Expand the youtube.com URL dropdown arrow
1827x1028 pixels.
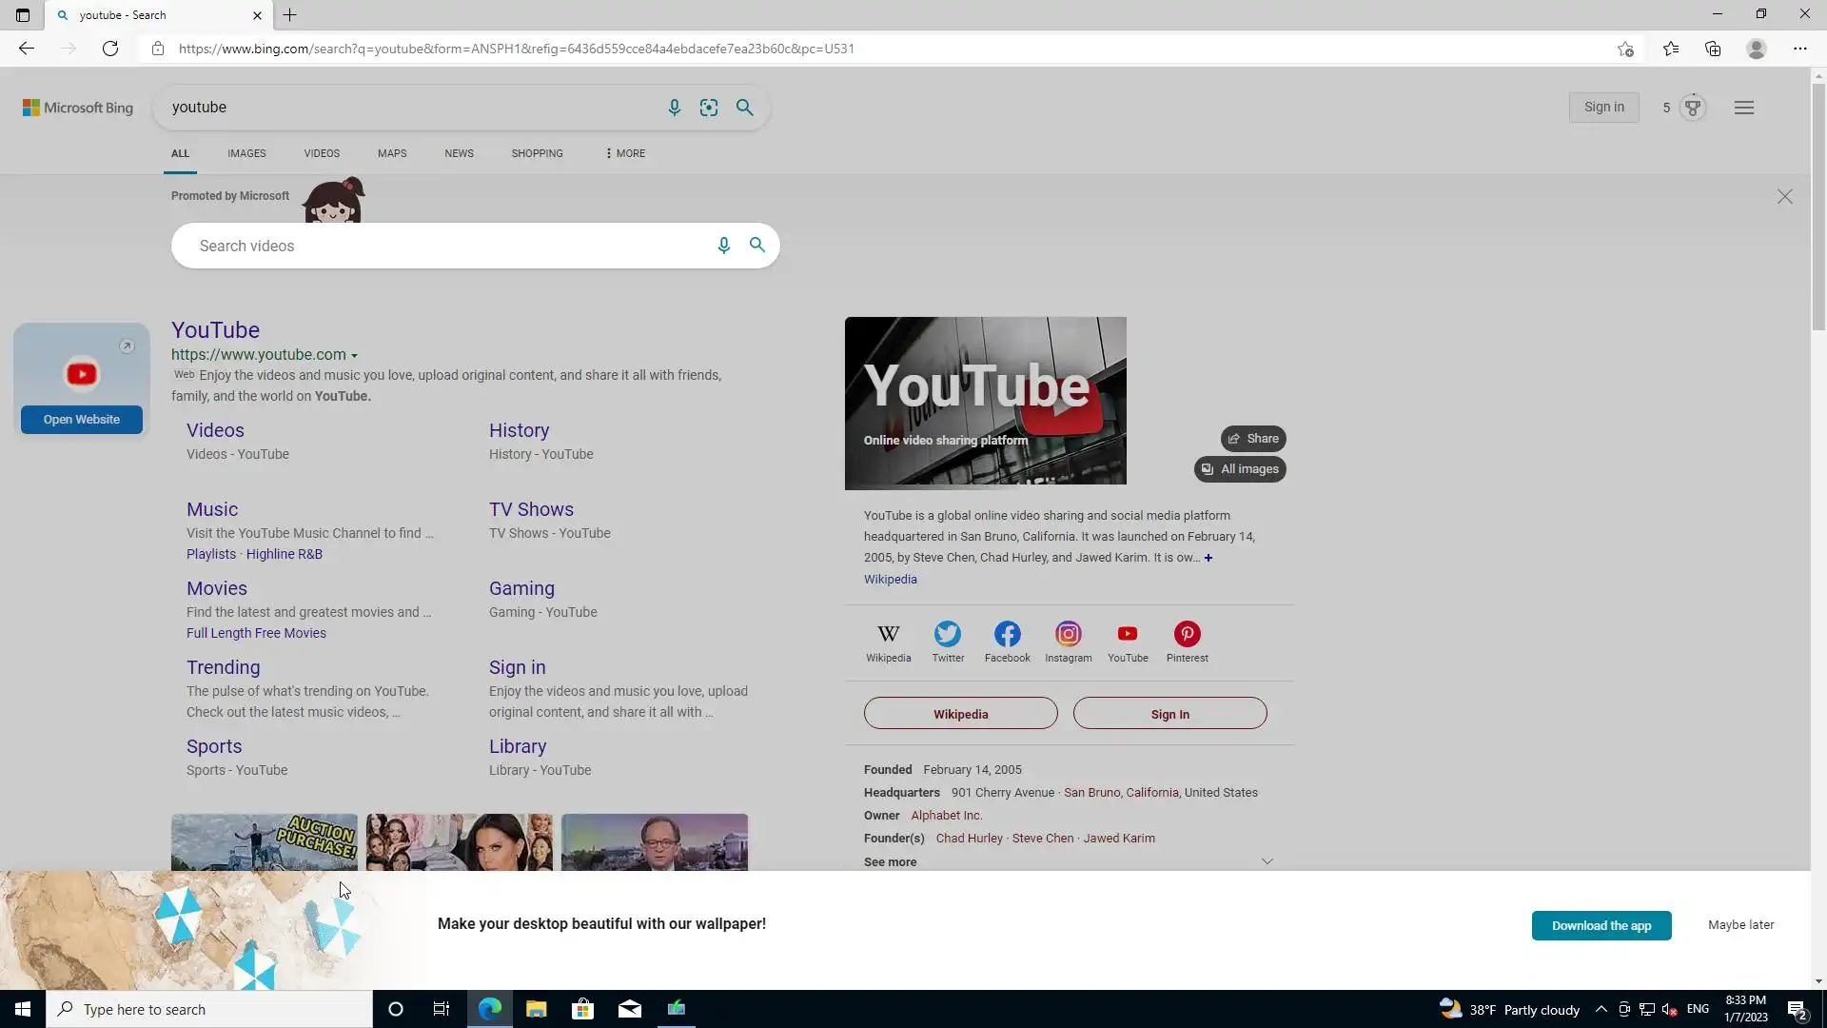[x=355, y=356]
